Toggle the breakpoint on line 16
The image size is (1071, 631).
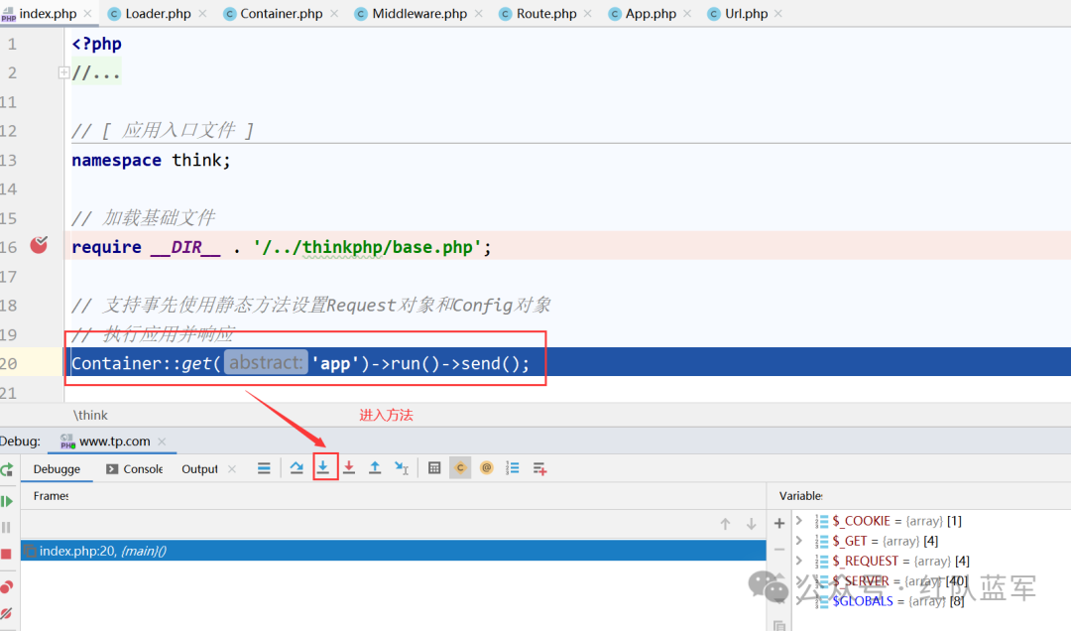tap(39, 245)
